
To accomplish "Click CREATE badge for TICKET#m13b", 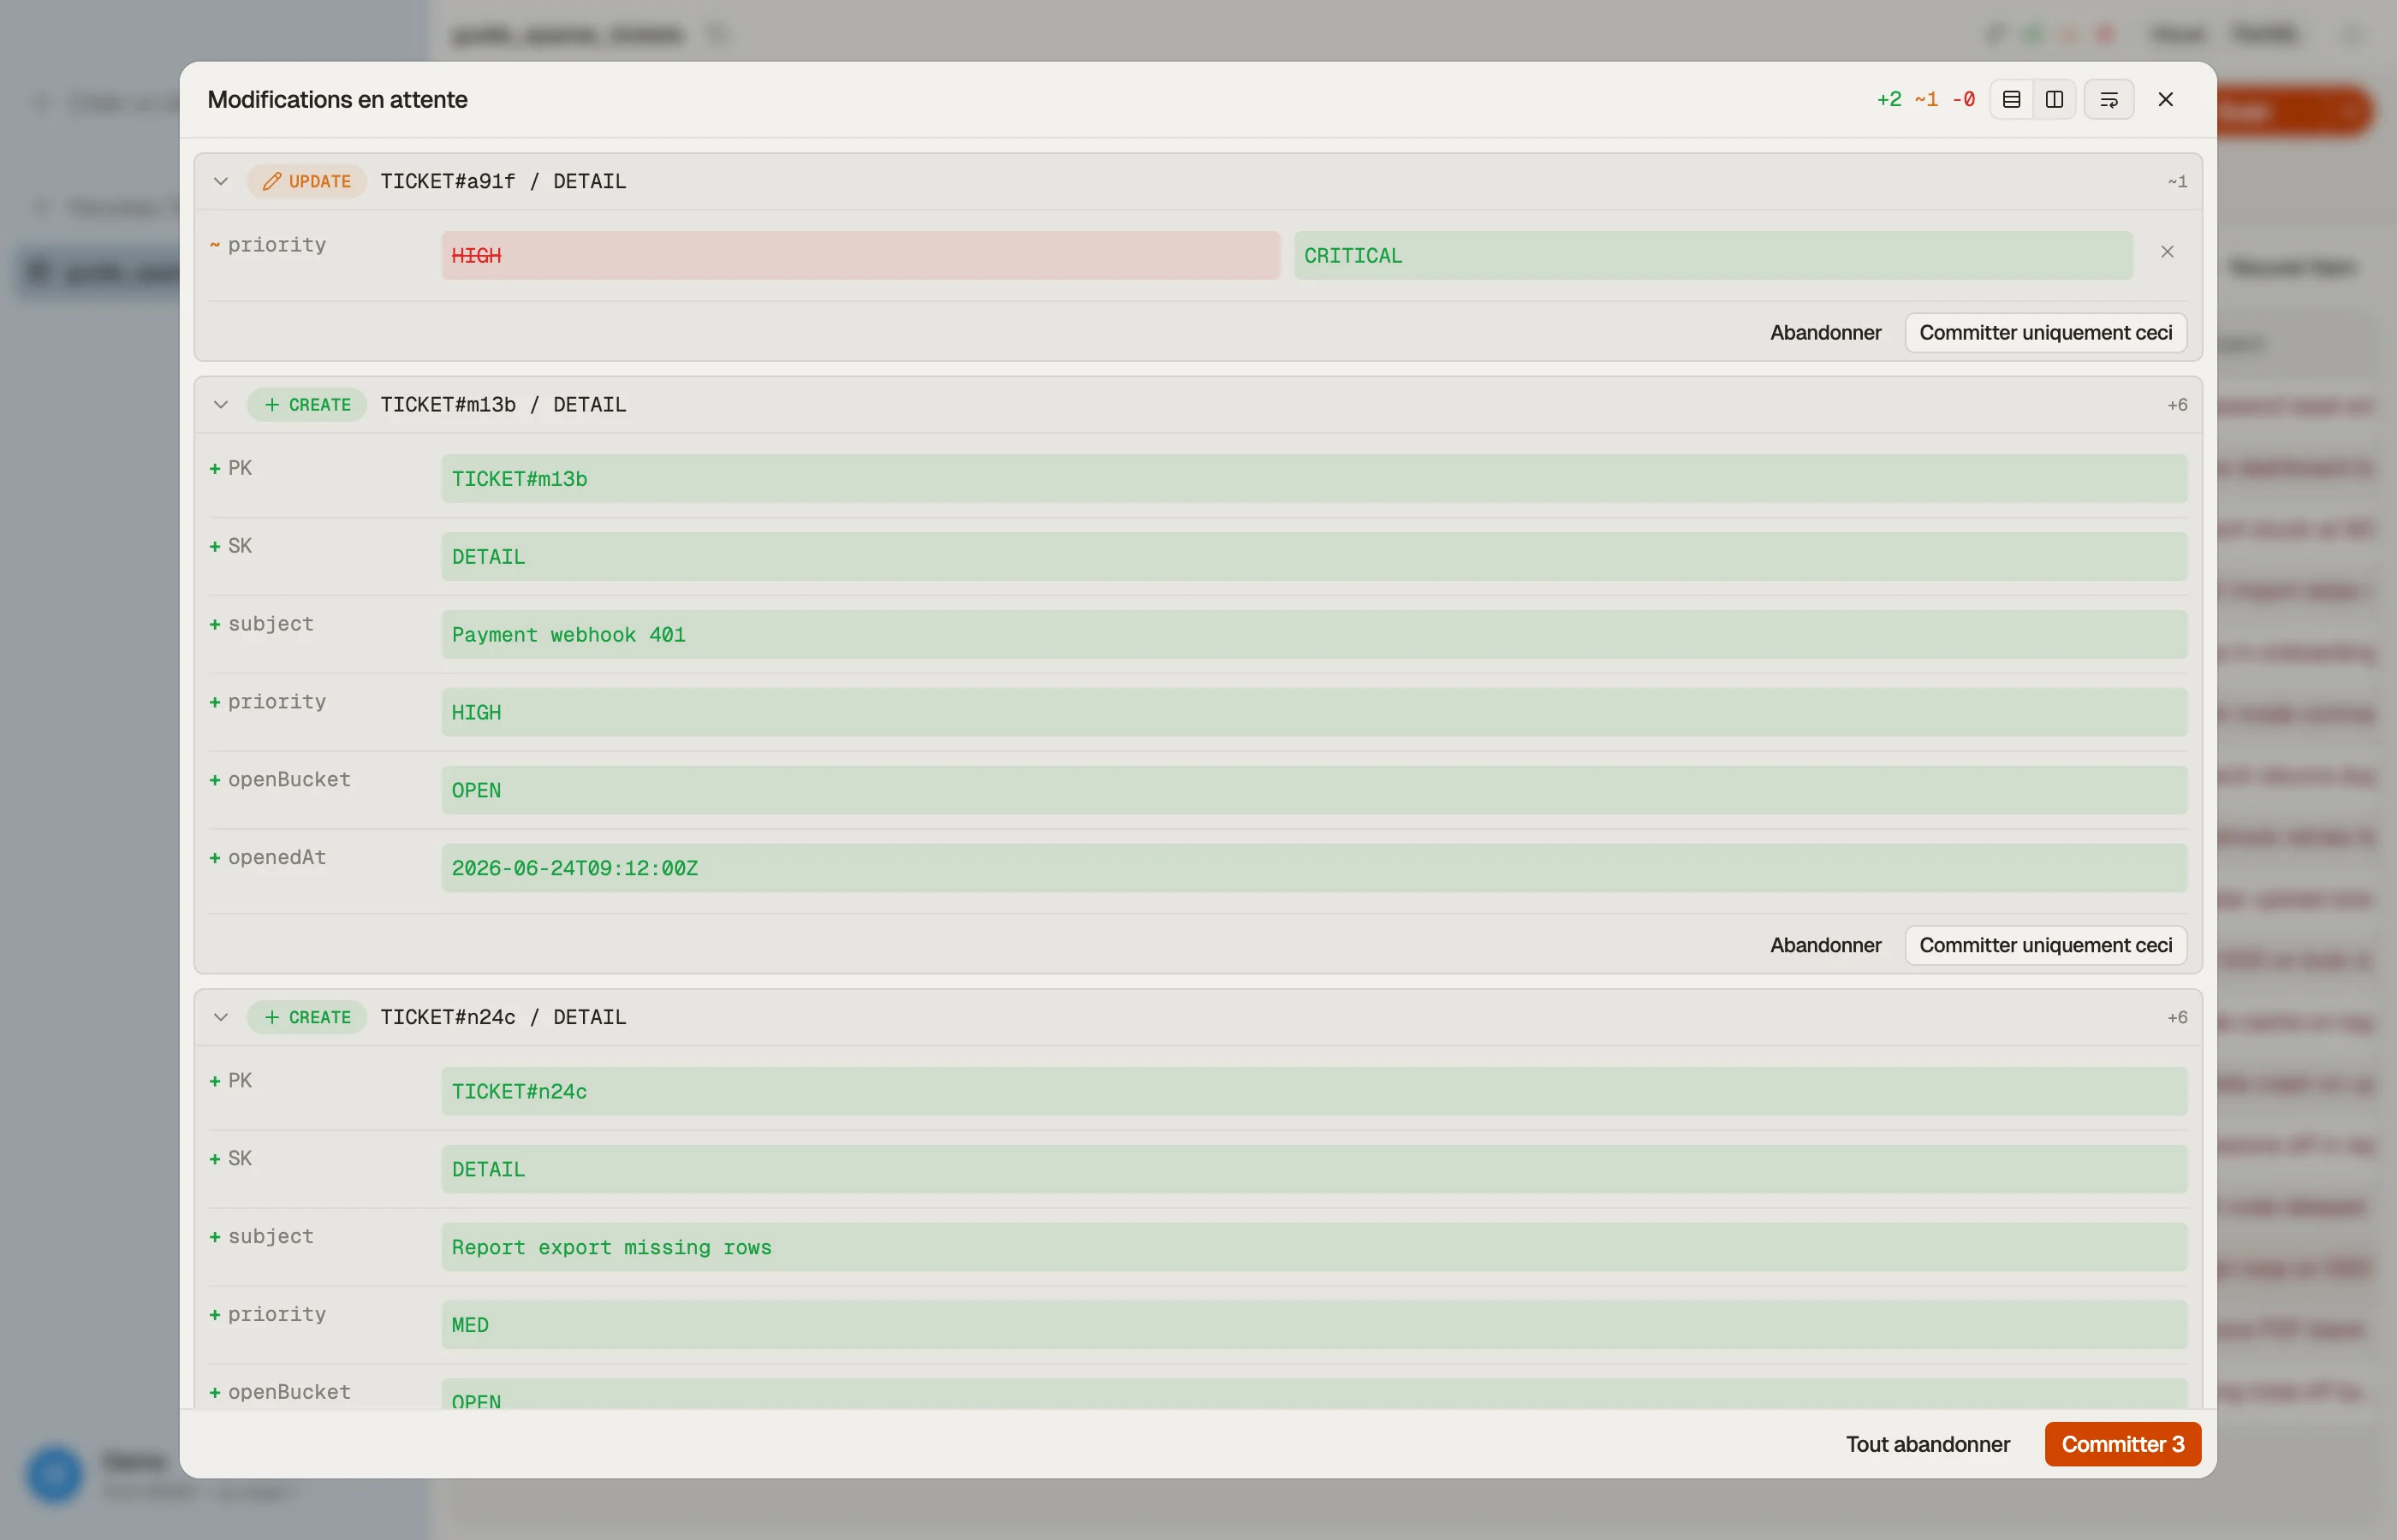I will tap(307, 405).
